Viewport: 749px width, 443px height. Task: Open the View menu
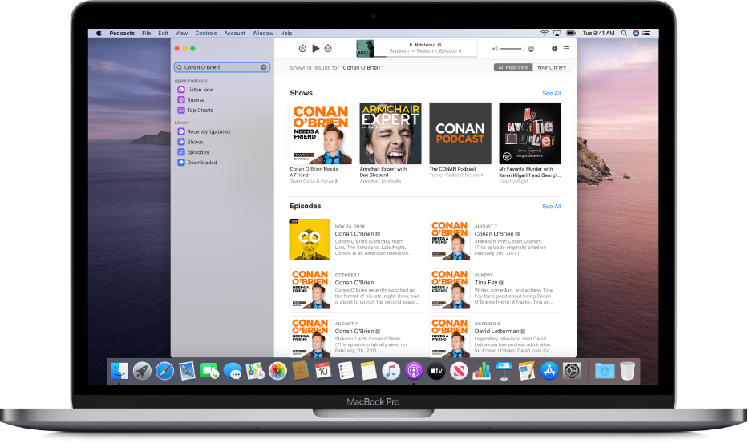[x=181, y=34]
